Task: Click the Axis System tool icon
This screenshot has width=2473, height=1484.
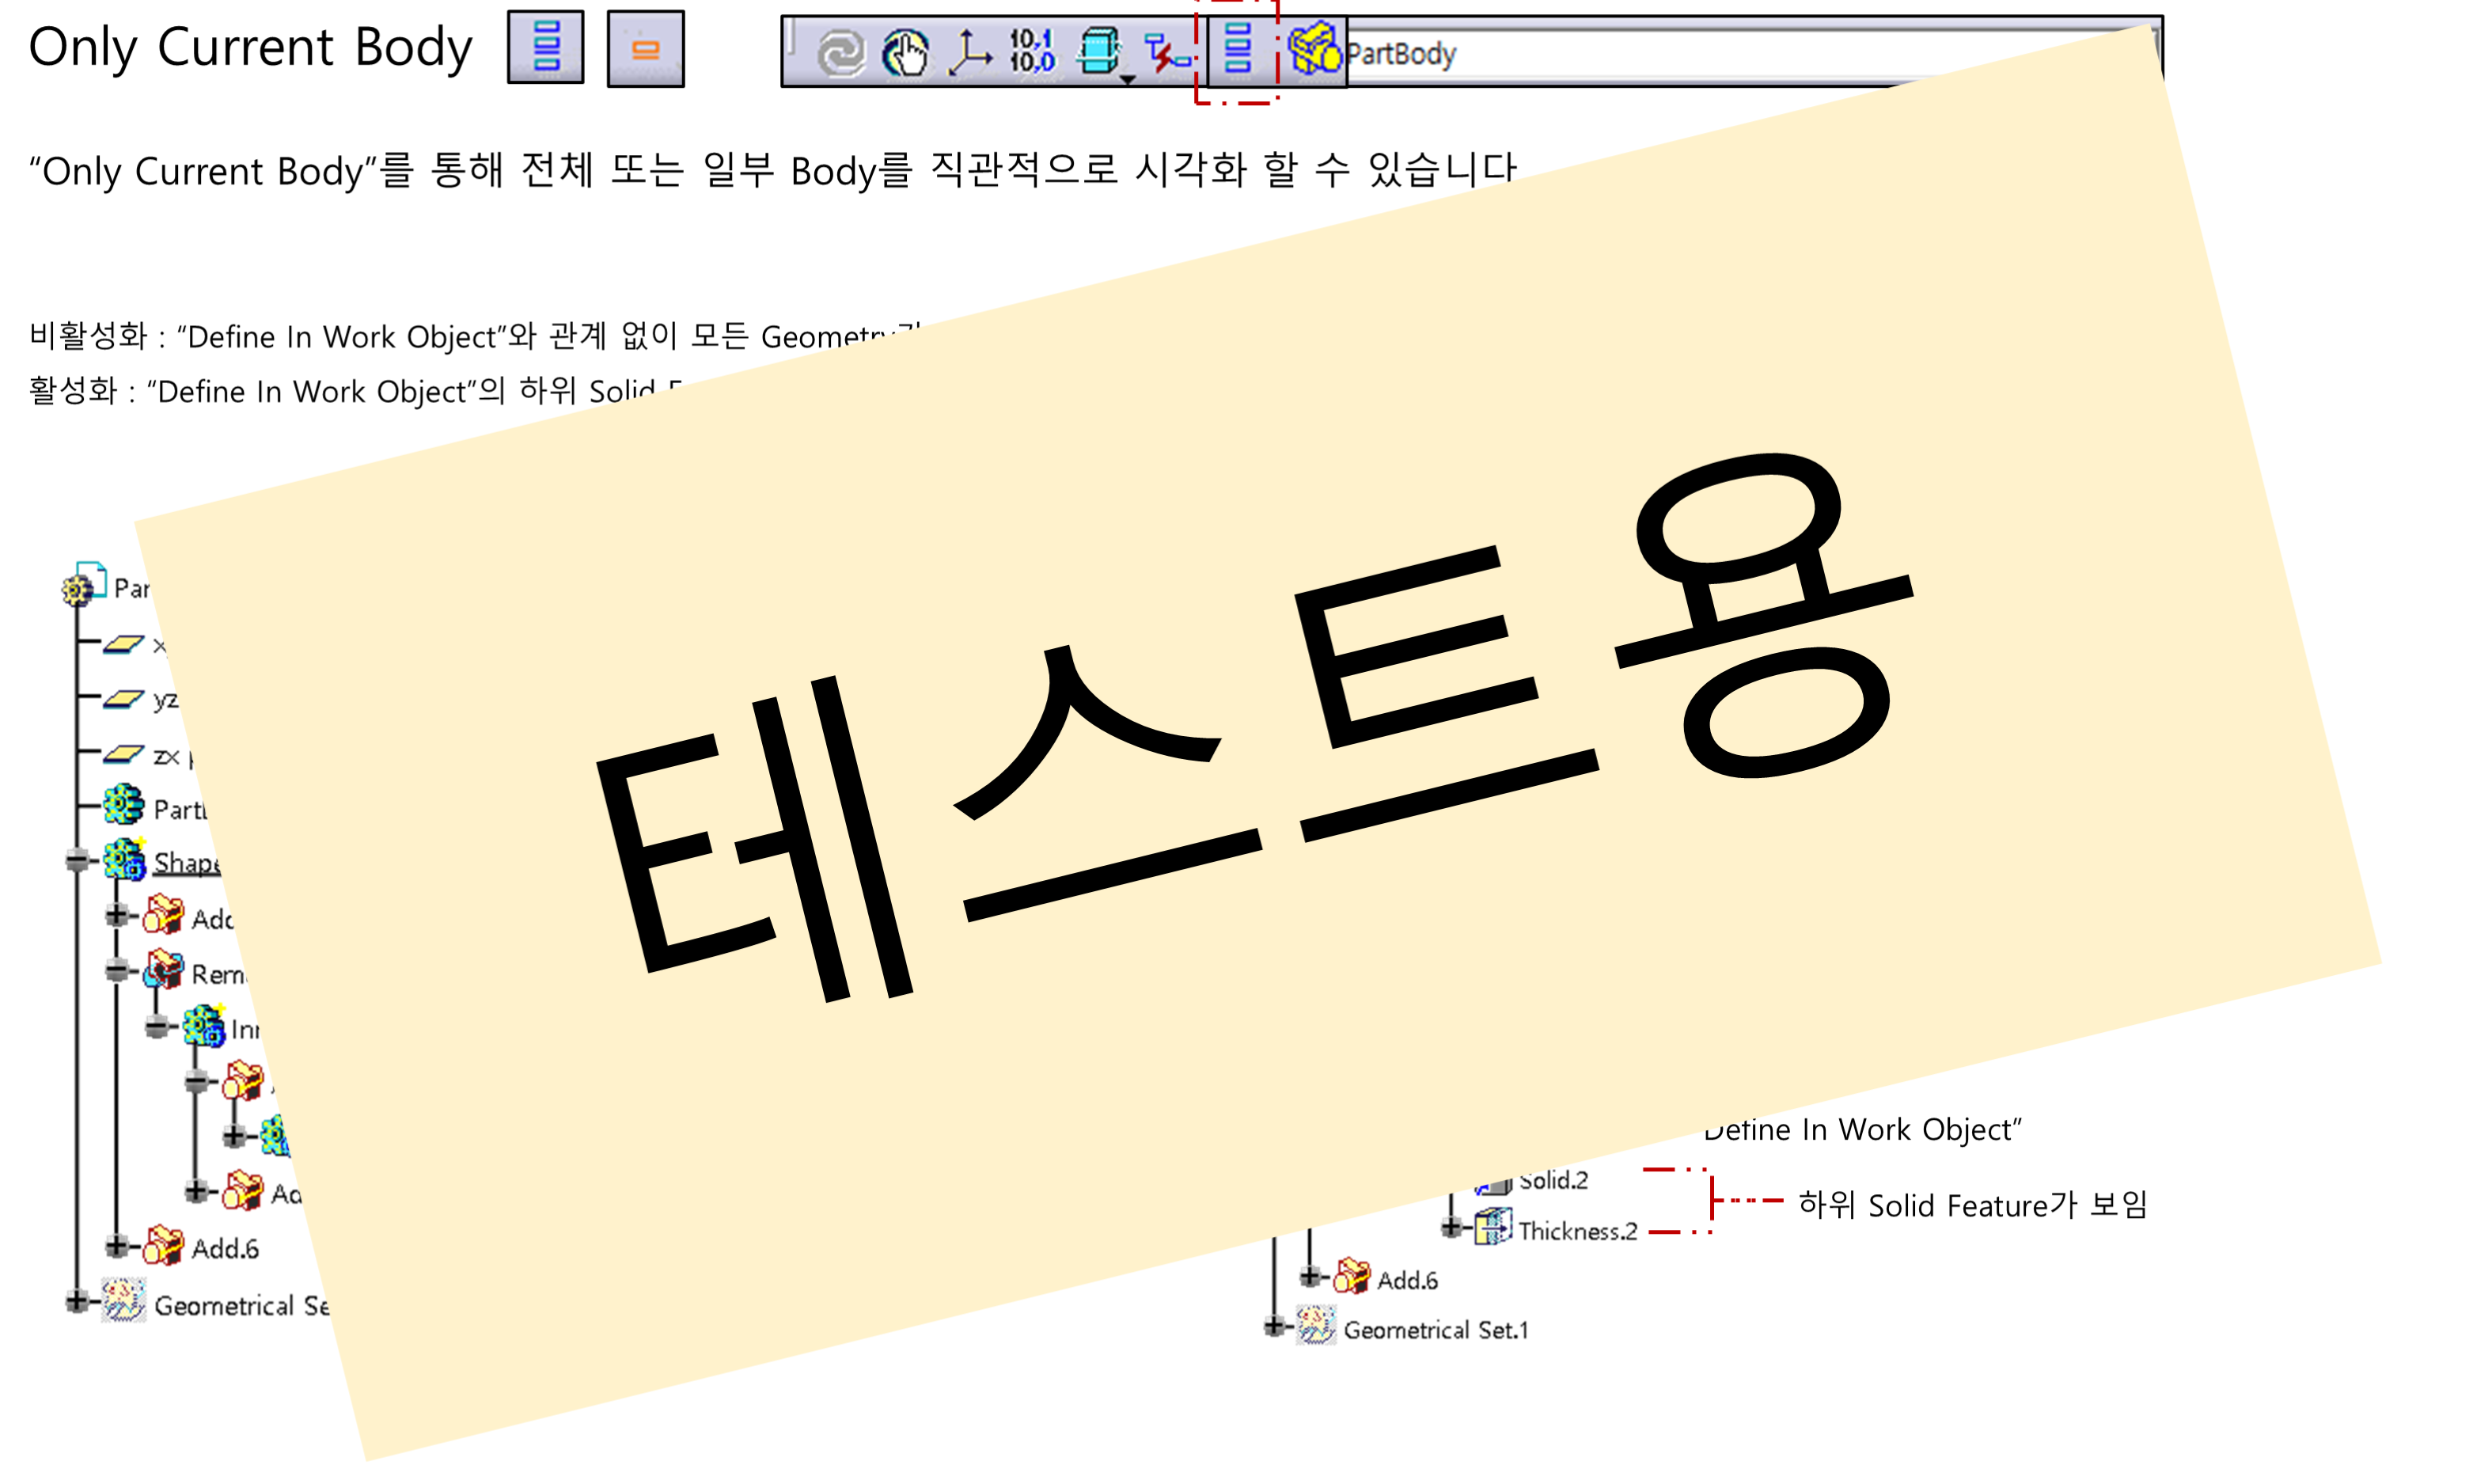Action: (x=968, y=52)
